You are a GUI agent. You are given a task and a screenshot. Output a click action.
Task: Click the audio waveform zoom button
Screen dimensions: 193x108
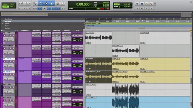point(22,4)
